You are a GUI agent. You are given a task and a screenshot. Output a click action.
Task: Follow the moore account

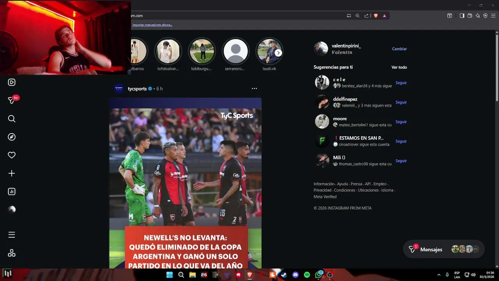tap(401, 122)
